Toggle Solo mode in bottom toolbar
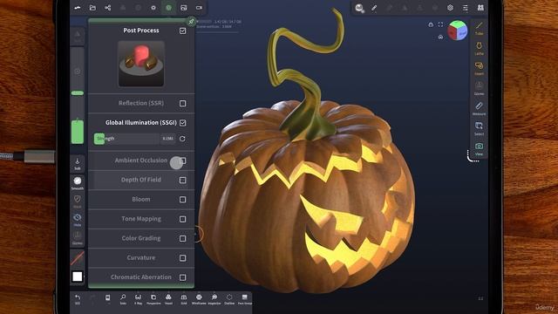 123,299
